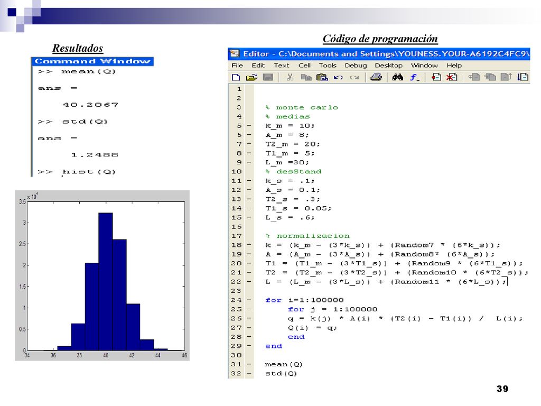Viewport: 541px width, 406px height.
Task: Click the 'T1_s = 0.05;' code line
Action: pos(298,208)
